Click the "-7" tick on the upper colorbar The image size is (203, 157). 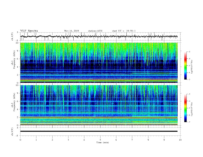(x=189, y=80)
